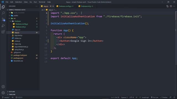Viewport: 177px width, 99px height.
Task: Click the UTF-8 encoding indicator
Action: click(x=132, y=97)
